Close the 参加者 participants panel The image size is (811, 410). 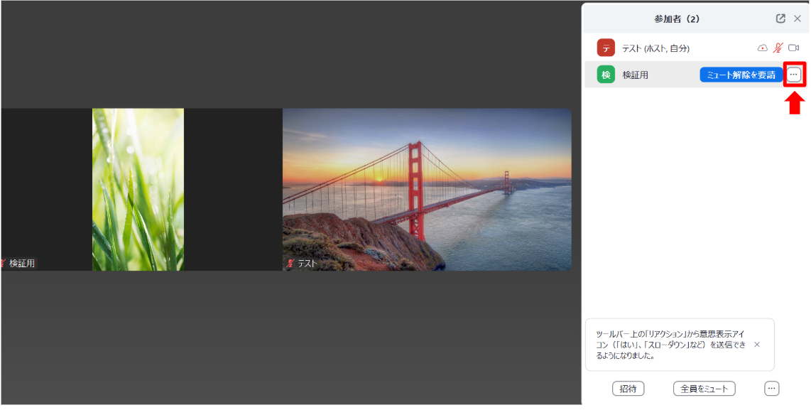[798, 18]
